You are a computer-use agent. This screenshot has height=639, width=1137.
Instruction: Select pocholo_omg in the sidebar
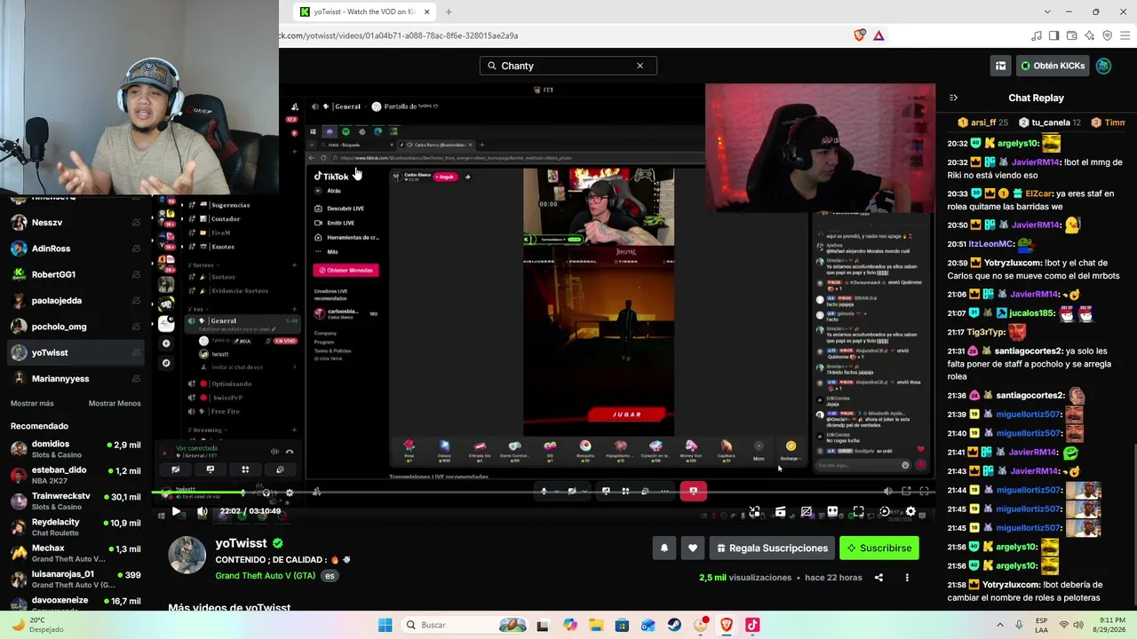click(76, 327)
